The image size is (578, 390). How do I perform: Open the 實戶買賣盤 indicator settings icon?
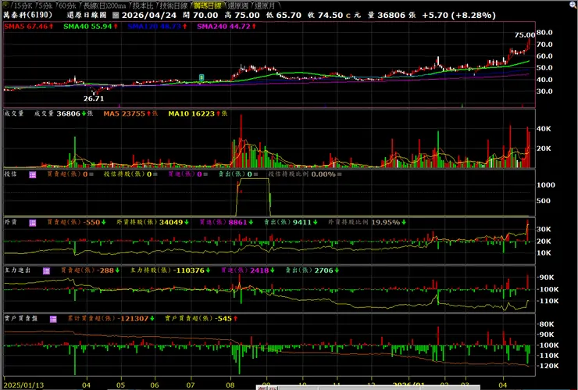coord(53,319)
